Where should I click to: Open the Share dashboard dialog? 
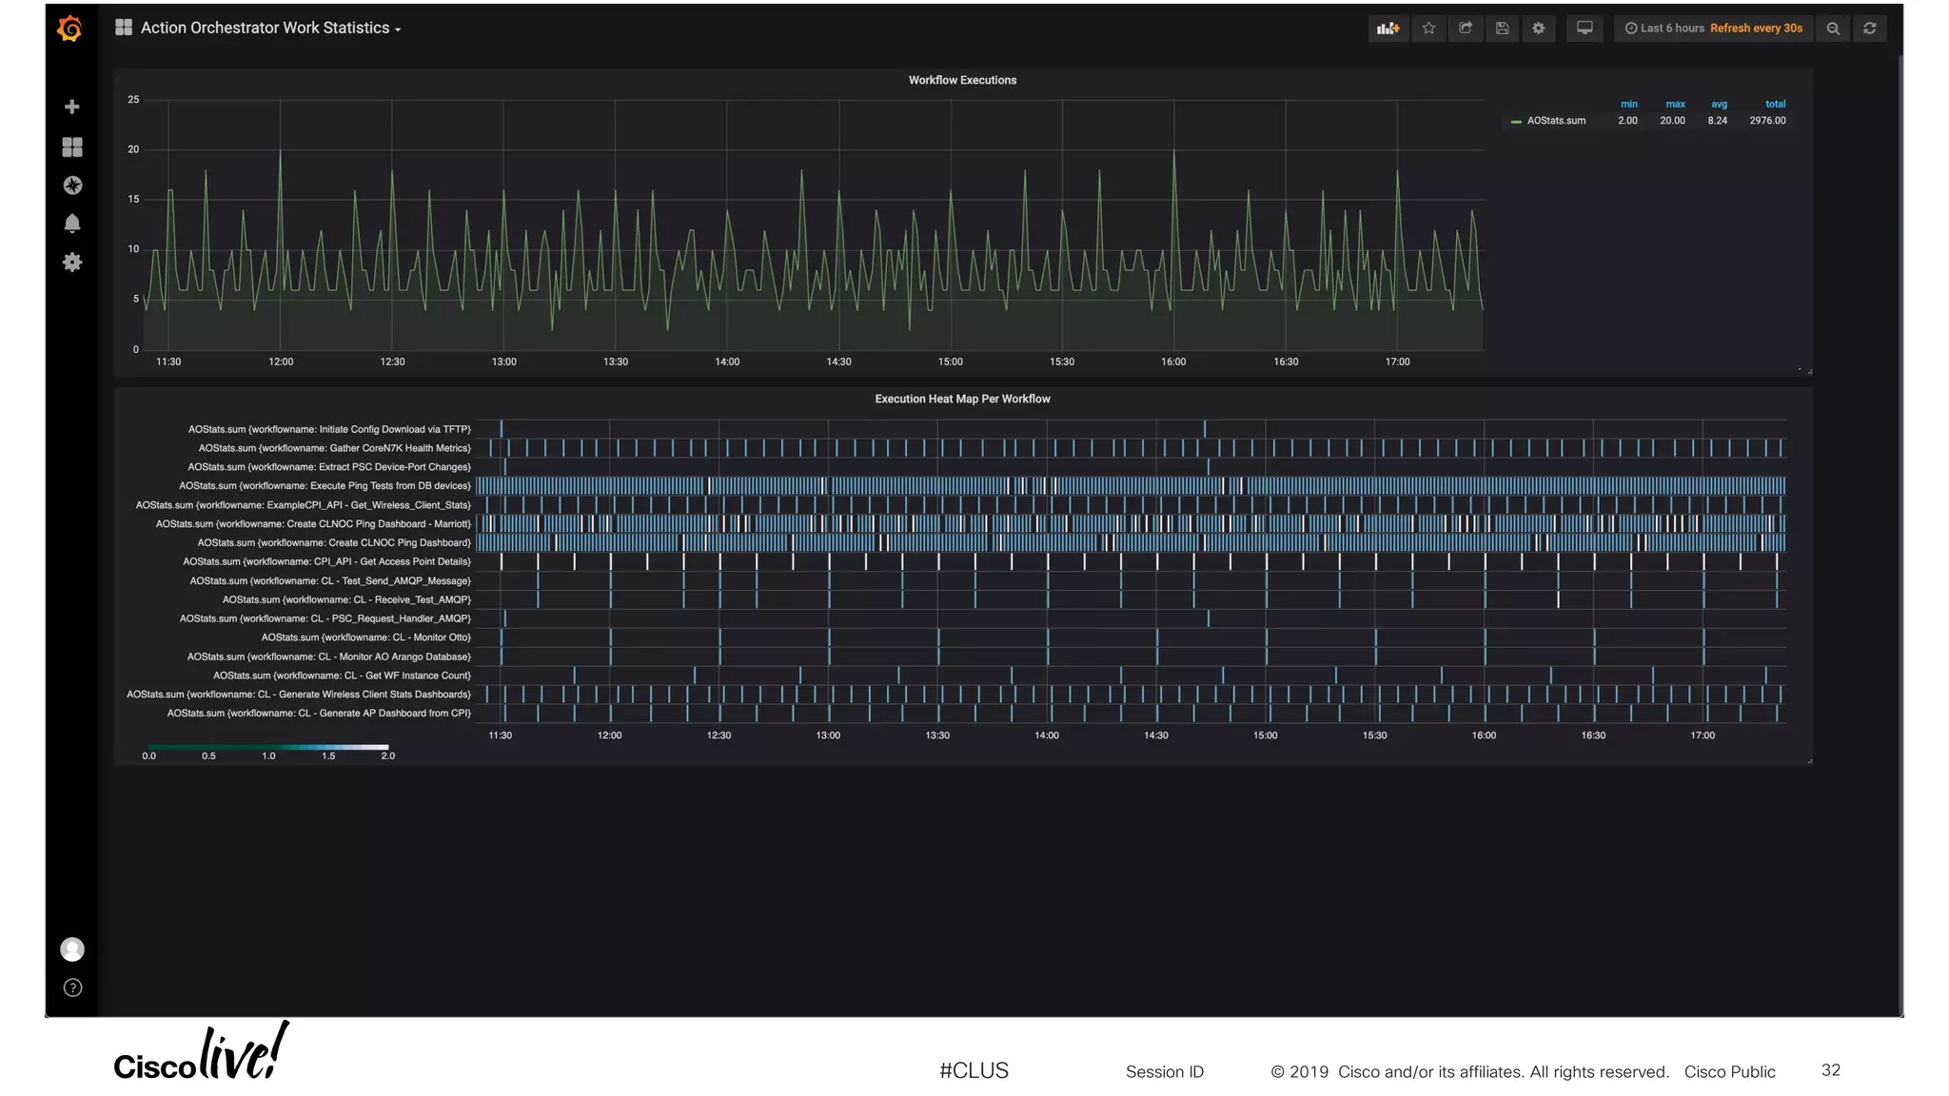pos(1466,29)
